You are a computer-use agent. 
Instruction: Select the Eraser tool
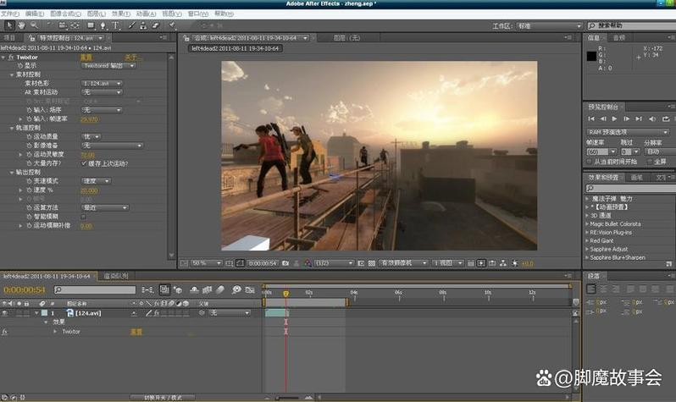click(156, 26)
